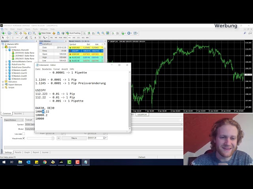Disable the Visual mode checkbox

point(23,138)
